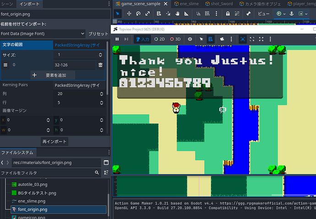This screenshot has width=316, height=219.
Task: Pause the running game
Action: 117,39
